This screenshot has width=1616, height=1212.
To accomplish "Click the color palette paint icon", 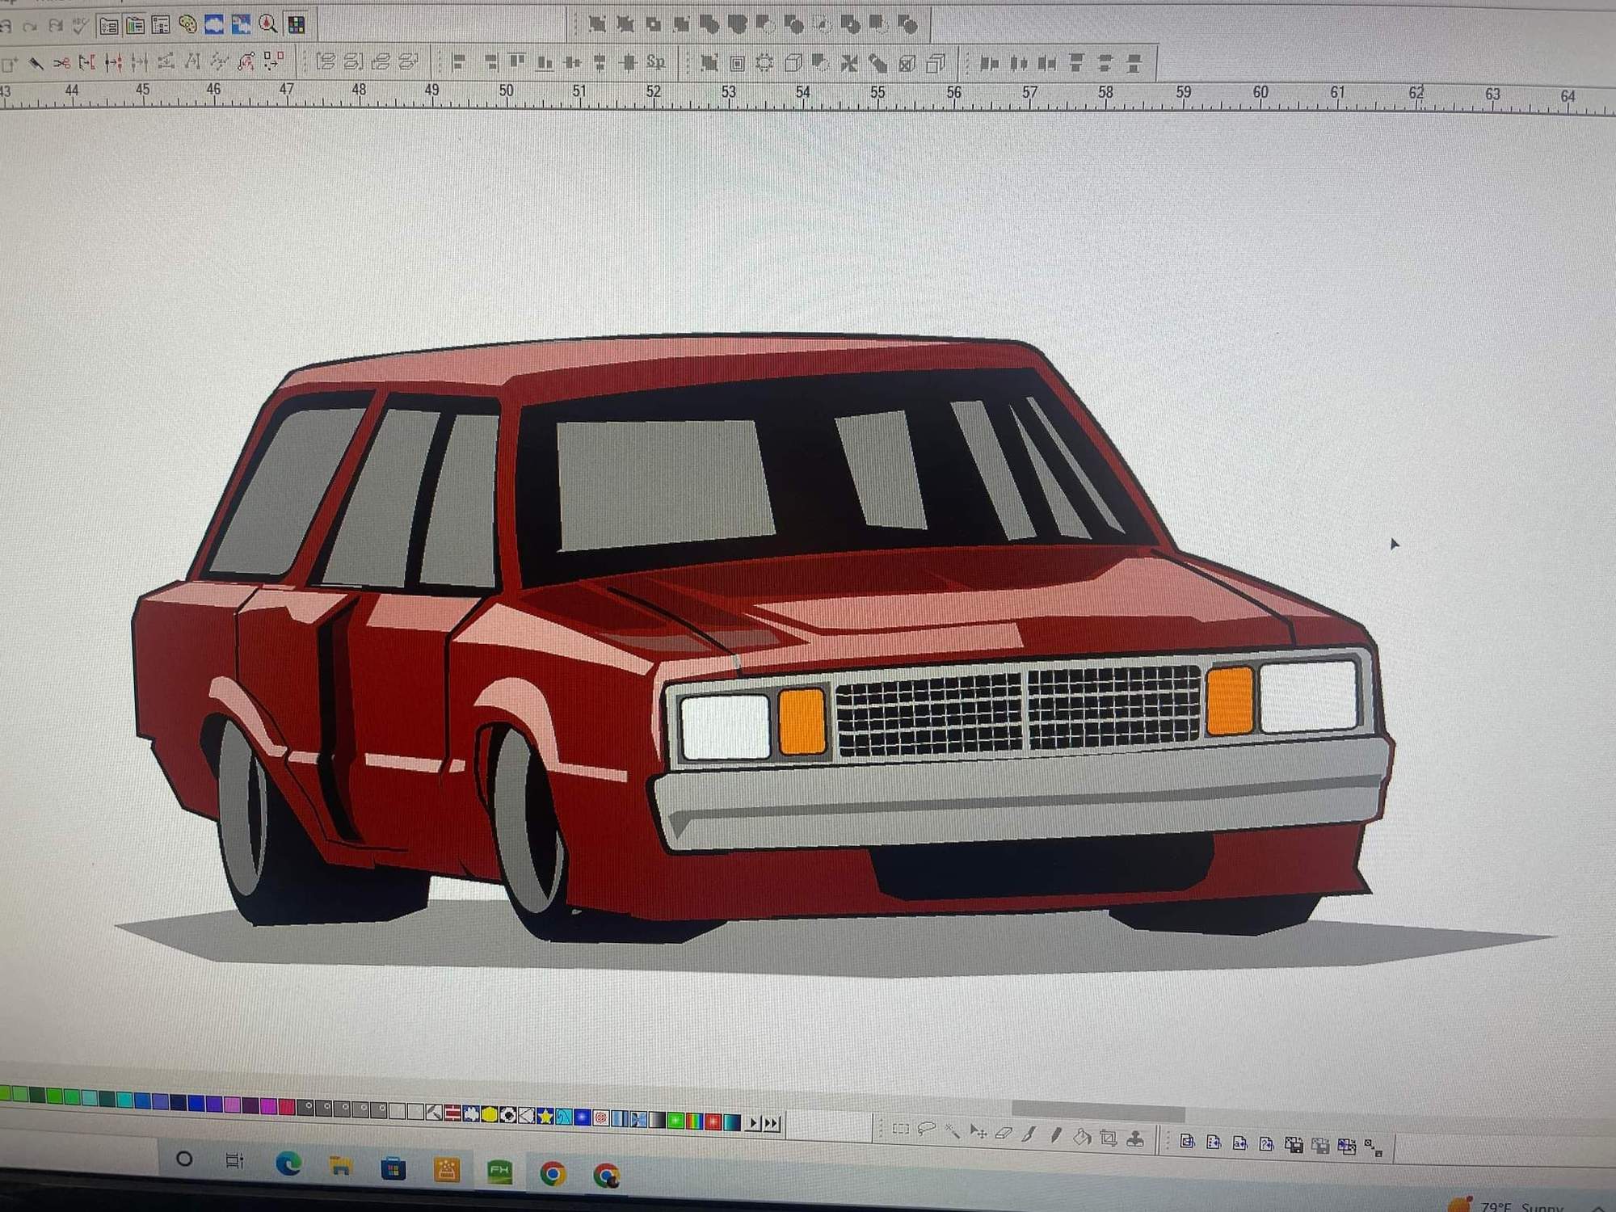I will 187,25.
